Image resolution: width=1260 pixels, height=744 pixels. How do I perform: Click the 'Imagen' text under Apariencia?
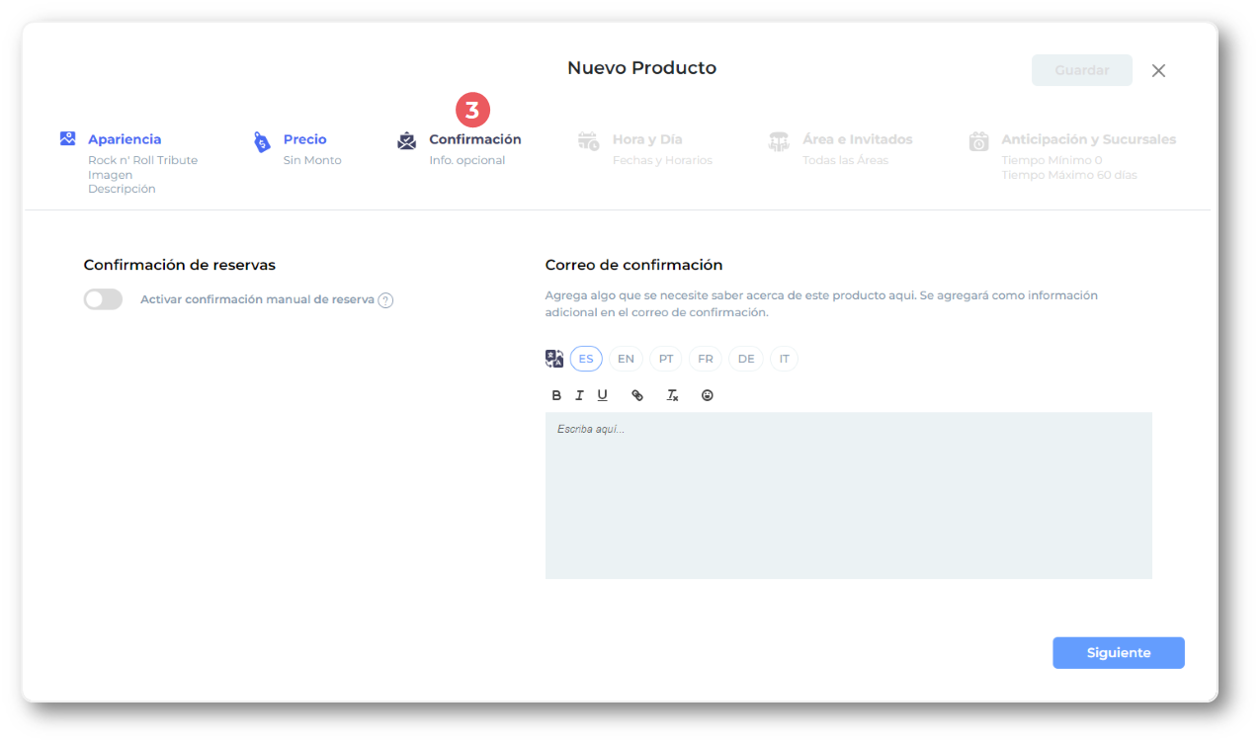[x=111, y=175]
